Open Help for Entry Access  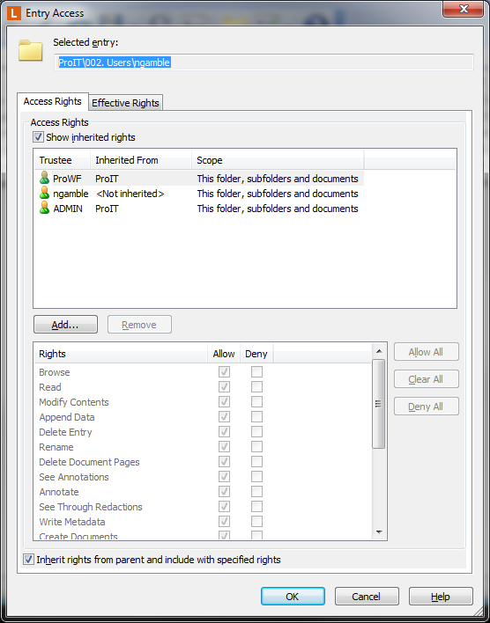click(441, 597)
